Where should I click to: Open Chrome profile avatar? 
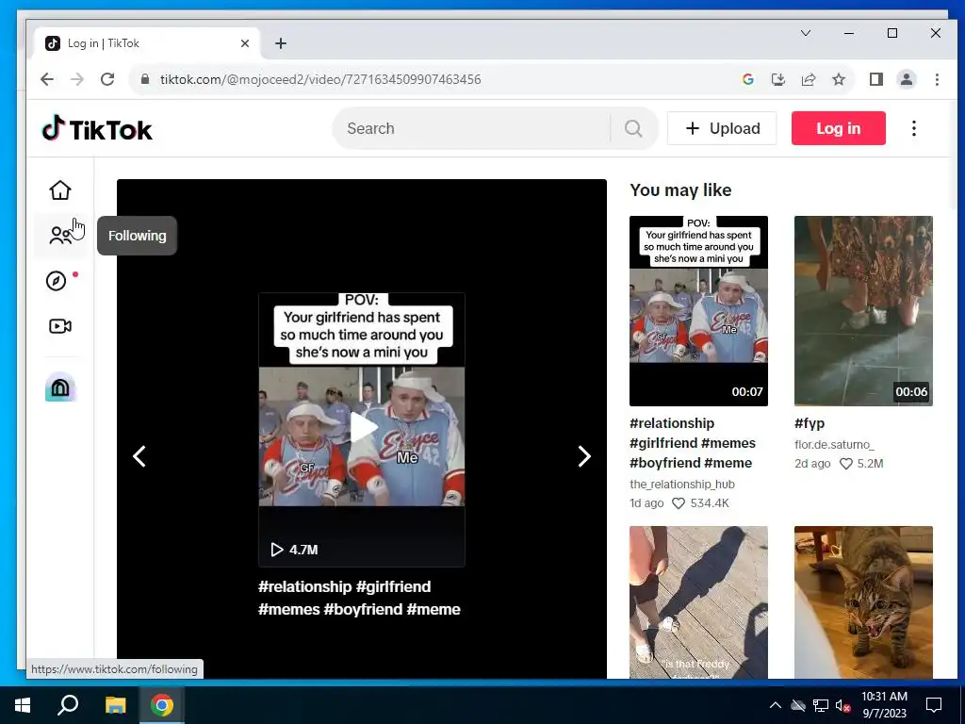tap(907, 79)
